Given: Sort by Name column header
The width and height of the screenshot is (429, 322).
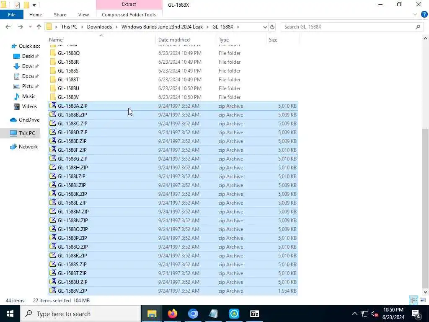Looking at the screenshot, I should (56, 40).
